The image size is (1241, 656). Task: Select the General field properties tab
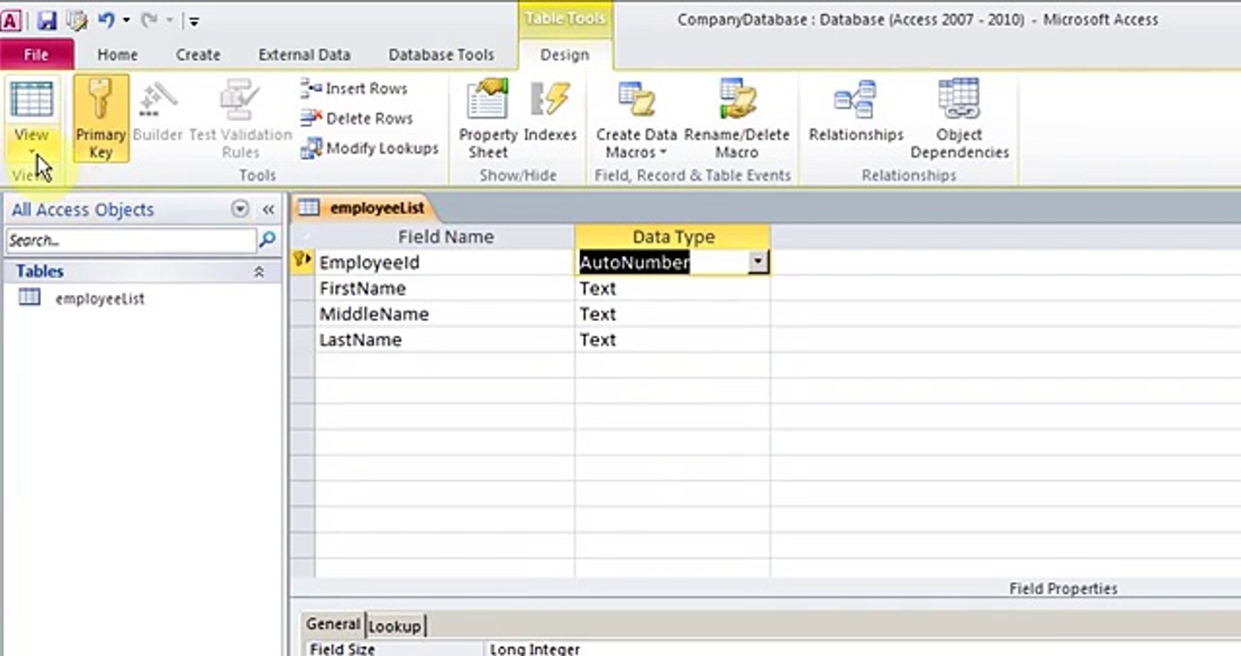tap(333, 624)
